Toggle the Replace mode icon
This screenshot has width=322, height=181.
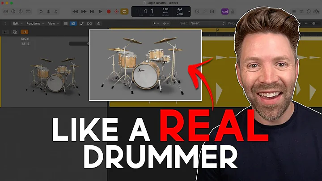click(x=197, y=12)
